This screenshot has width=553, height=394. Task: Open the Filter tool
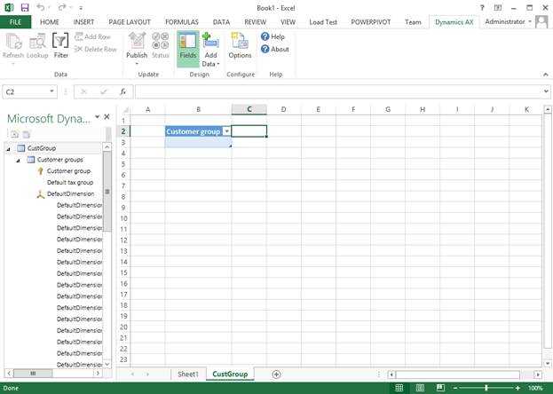point(60,46)
